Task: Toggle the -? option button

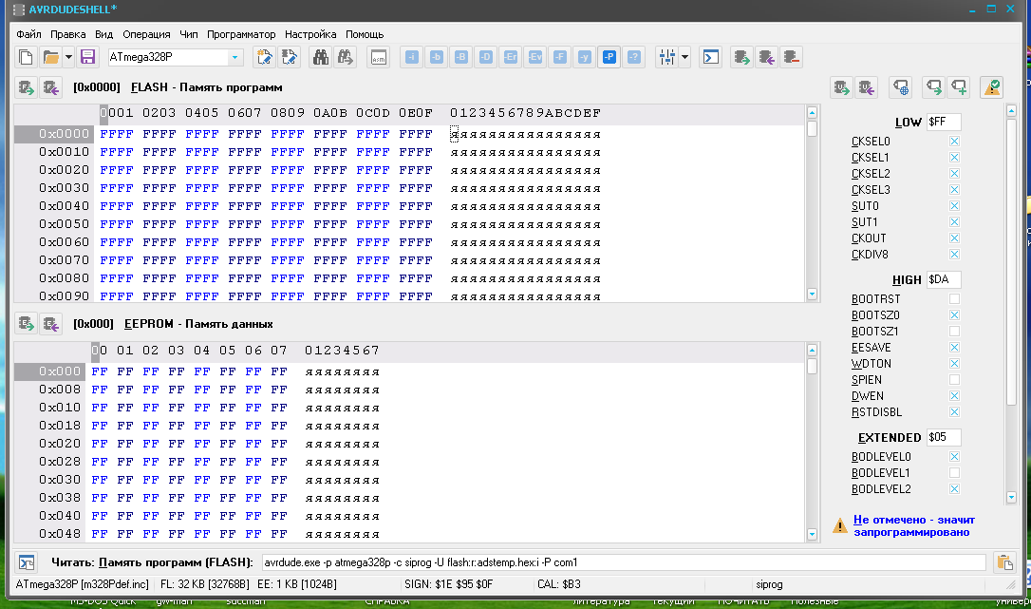Action: (x=634, y=57)
